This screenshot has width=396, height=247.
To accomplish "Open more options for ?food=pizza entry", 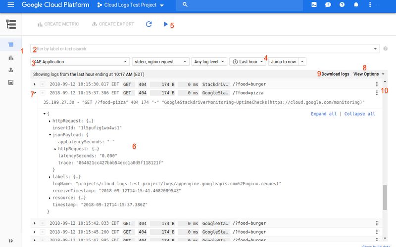I will point(377,92).
